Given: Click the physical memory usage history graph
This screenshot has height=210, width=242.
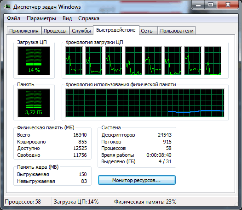Looking at the screenshot, I should click(145, 103).
